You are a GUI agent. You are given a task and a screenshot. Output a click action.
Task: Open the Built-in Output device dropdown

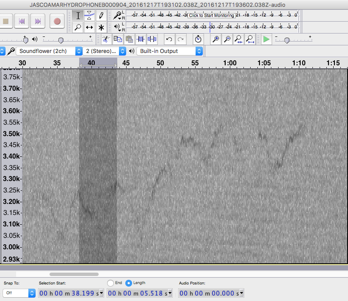[169, 51]
